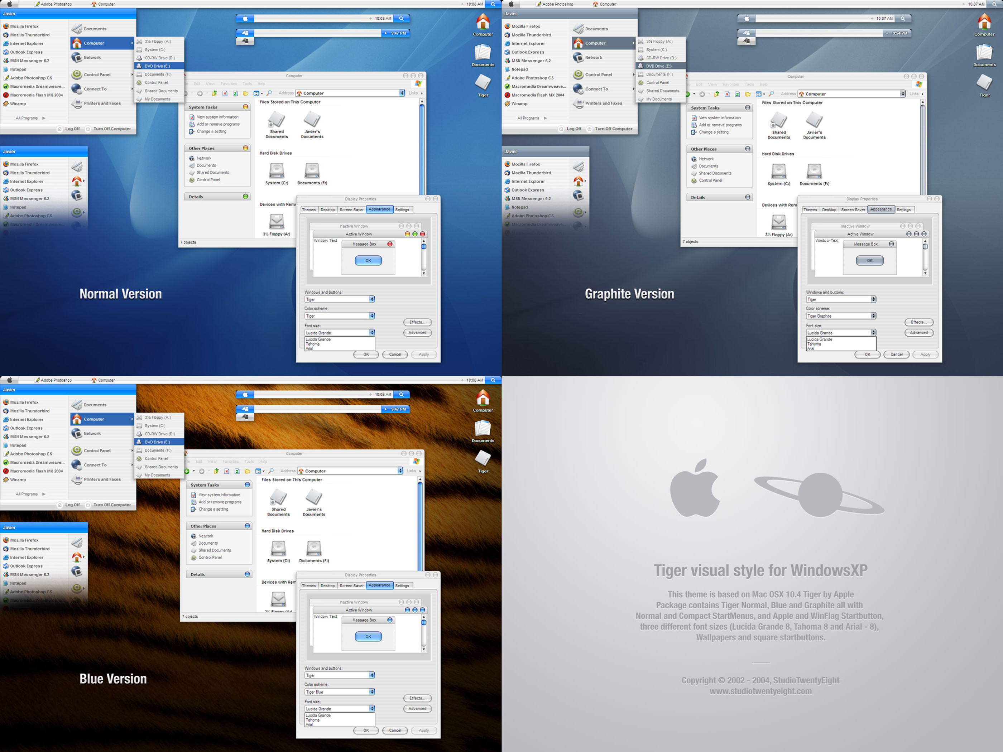Click Message Box OK button in Blue Version preview
The image size is (1003, 752).
368,636
